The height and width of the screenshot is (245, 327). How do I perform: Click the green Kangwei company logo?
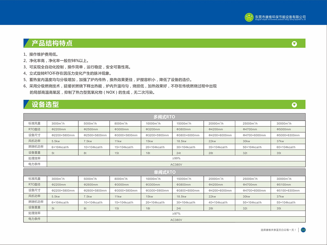(250, 17)
